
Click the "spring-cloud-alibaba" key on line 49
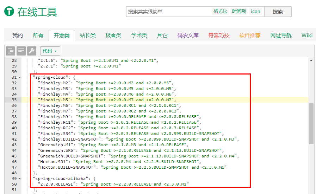coord(61,179)
